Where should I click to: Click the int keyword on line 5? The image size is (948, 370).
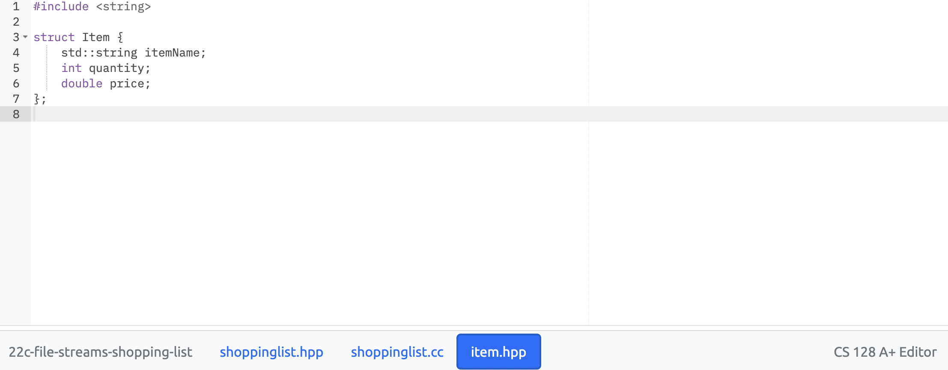tap(71, 68)
